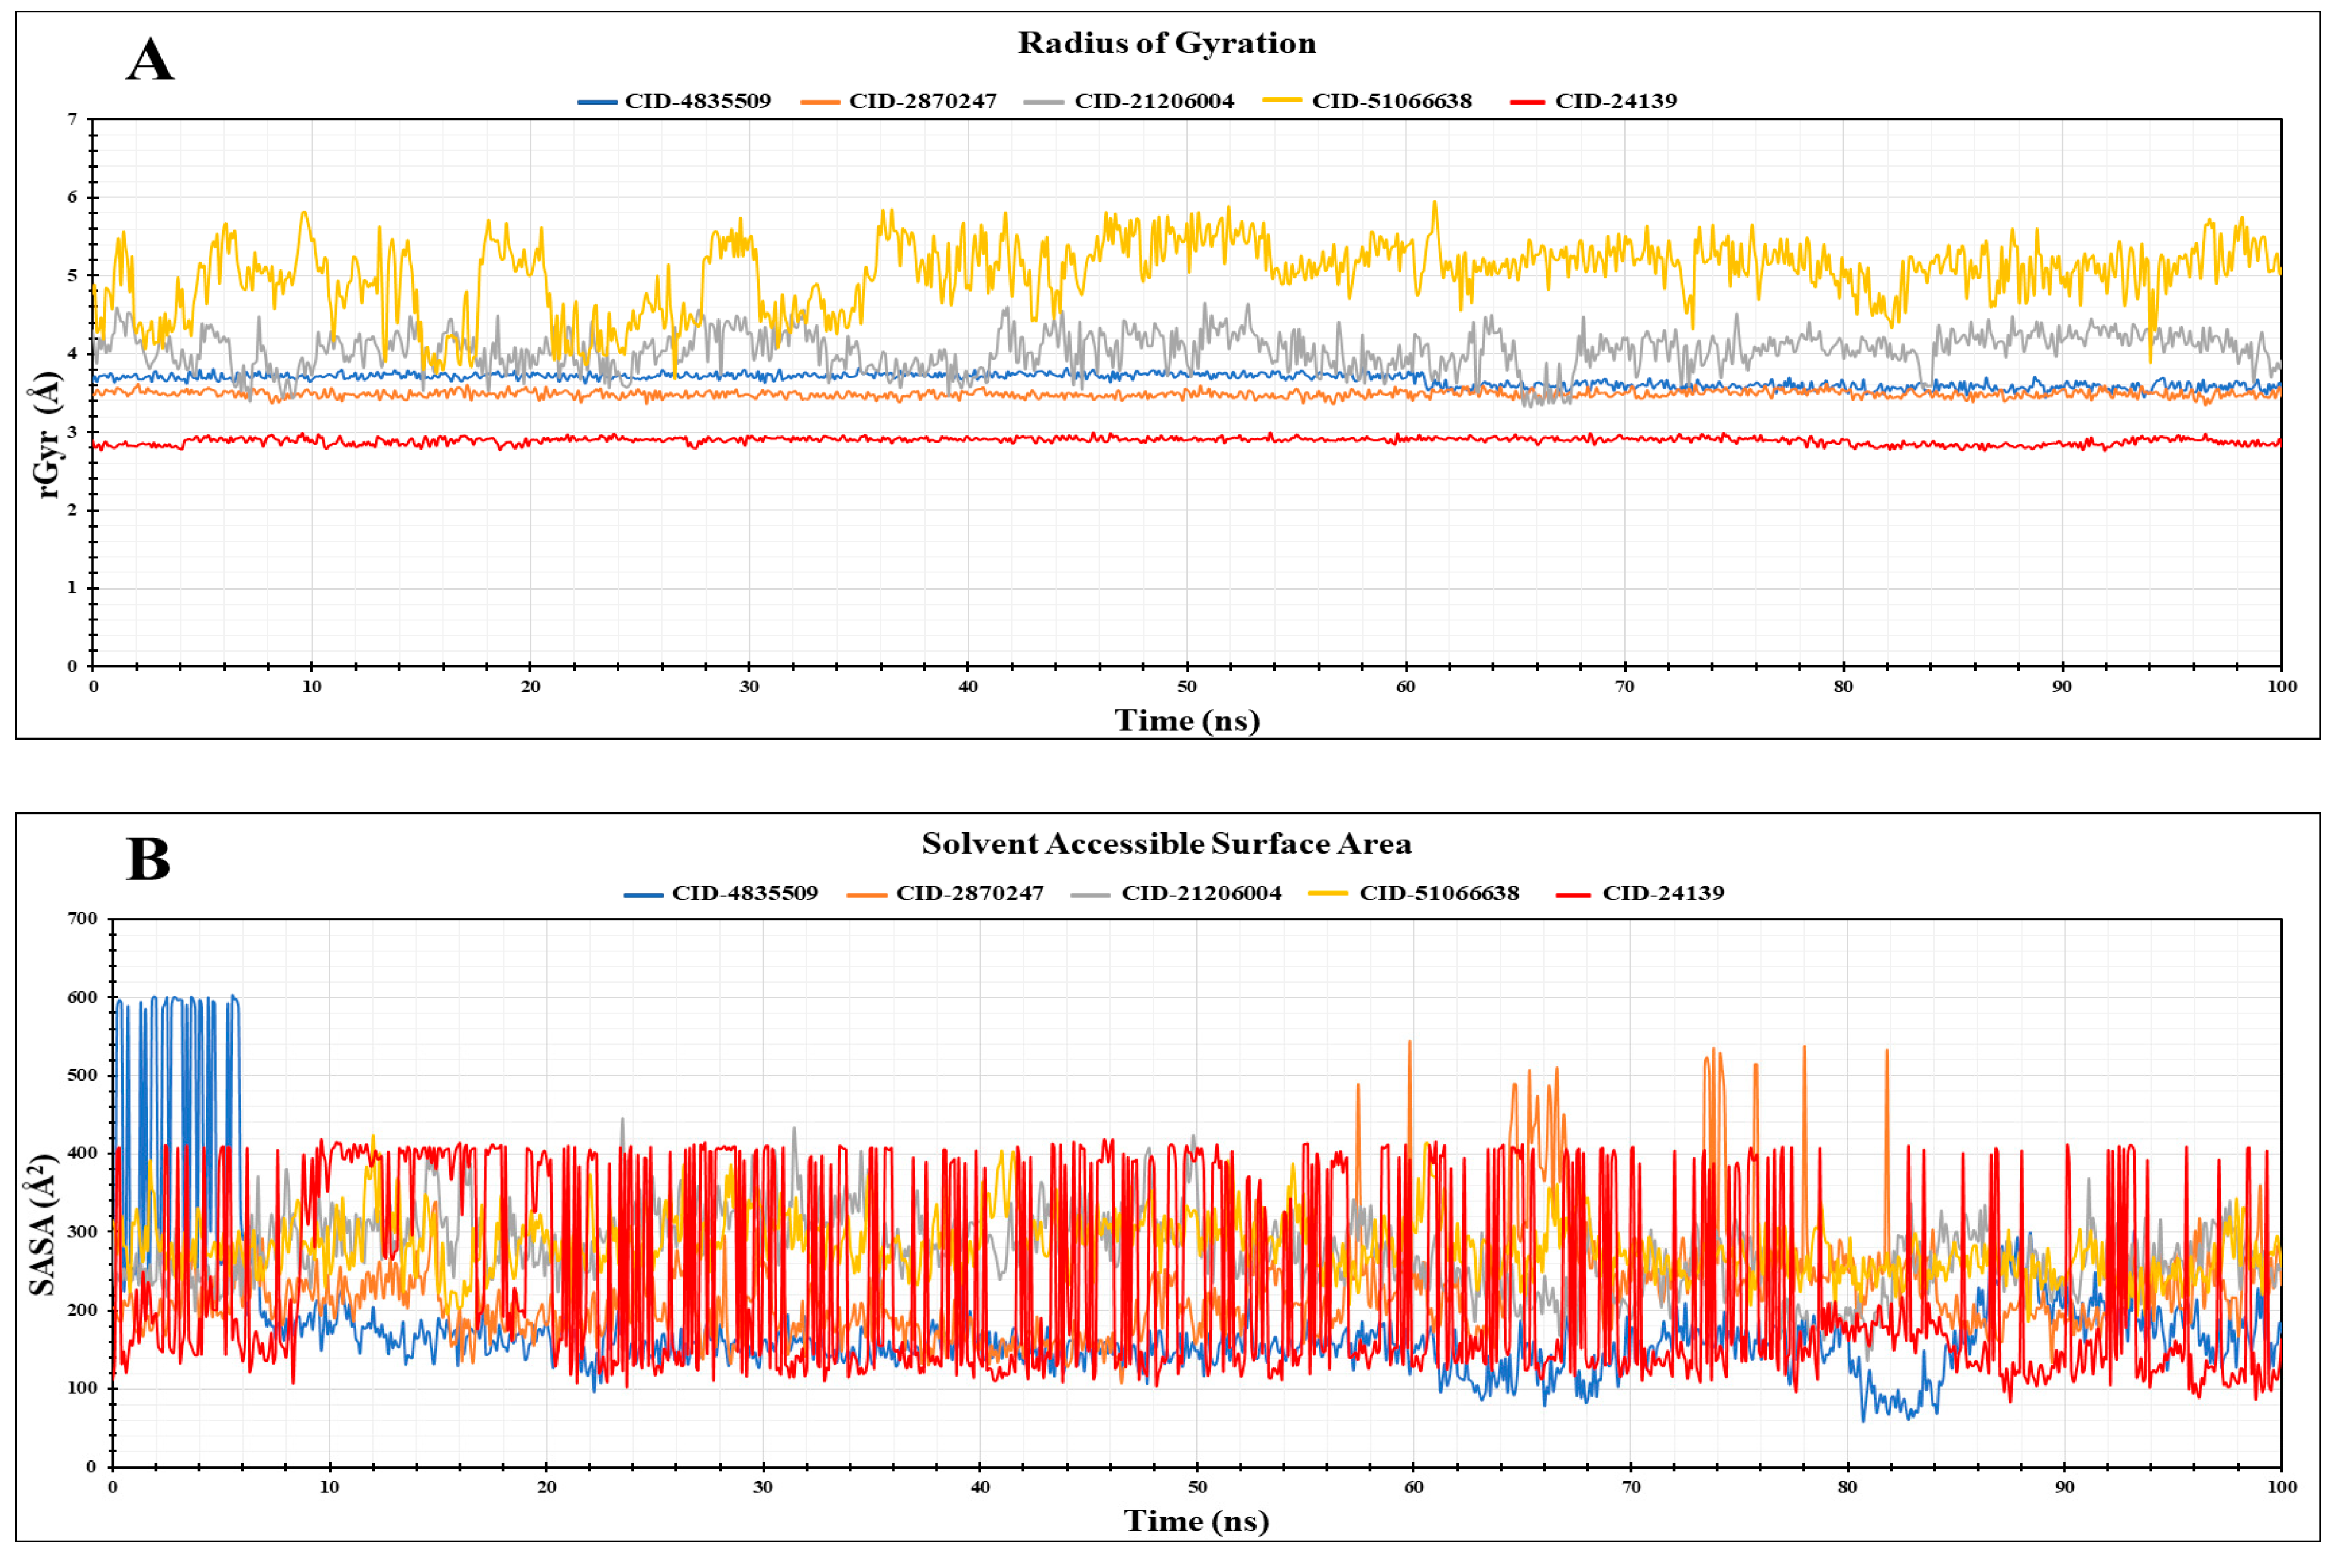Select the panel B label
Screen dimensions: 2336x1568
point(148,859)
